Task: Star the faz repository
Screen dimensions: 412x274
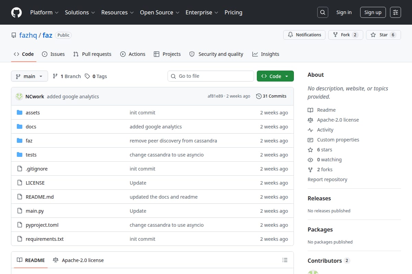Action: 384,35
